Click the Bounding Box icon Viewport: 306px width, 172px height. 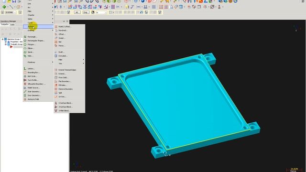pyautogui.click(x=25, y=72)
